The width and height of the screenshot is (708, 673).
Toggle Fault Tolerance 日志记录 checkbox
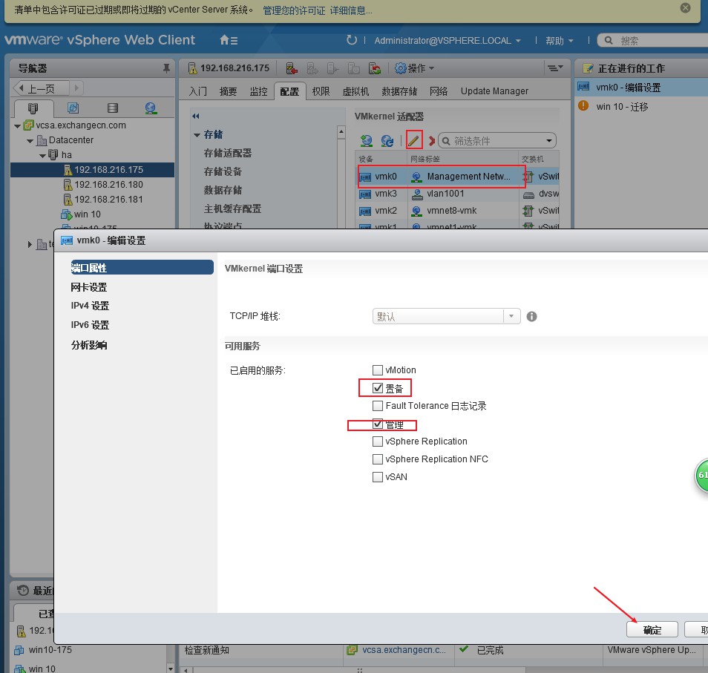(x=378, y=406)
